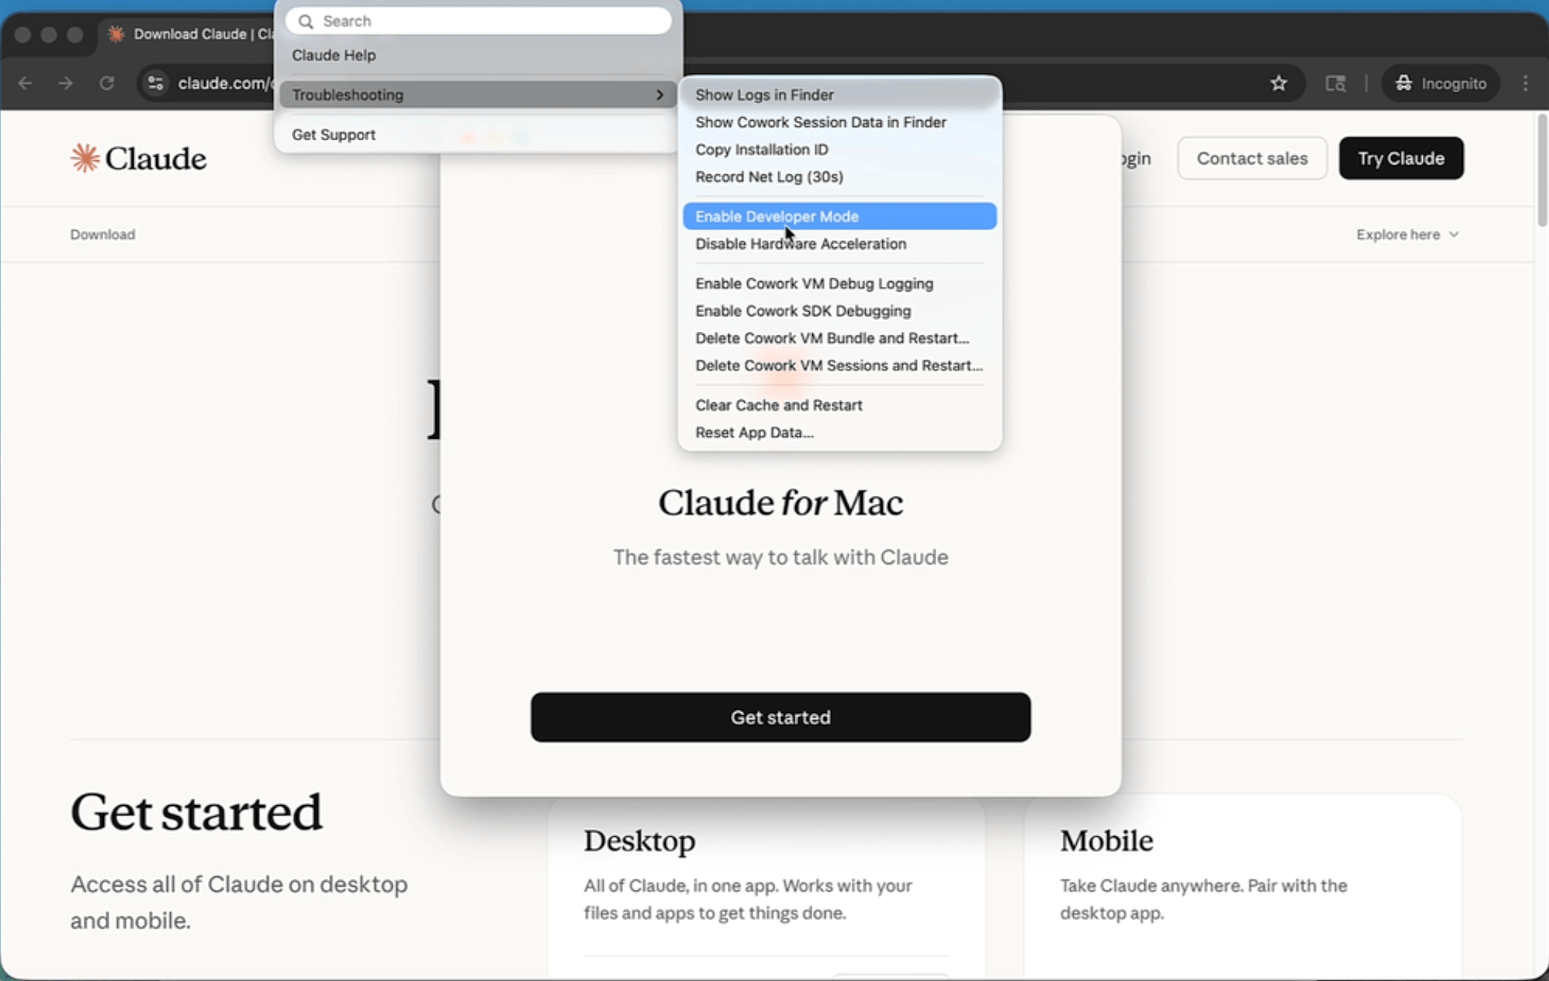This screenshot has width=1549, height=981.
Task: Click the Mobile card heading
Action: click(1106, 841)
